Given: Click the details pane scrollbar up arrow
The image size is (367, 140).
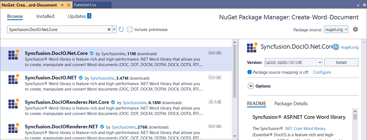Looking at the screenshot, I should coord(363,42).
